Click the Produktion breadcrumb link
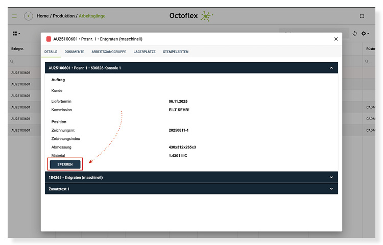 64,16
